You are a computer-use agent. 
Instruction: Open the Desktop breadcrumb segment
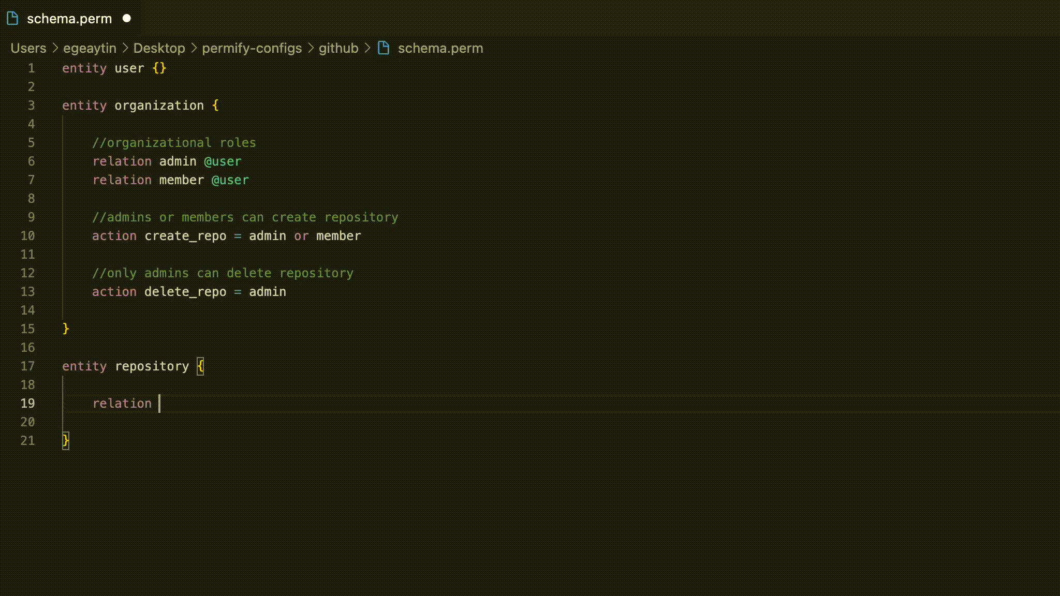[x=159, y=48]
